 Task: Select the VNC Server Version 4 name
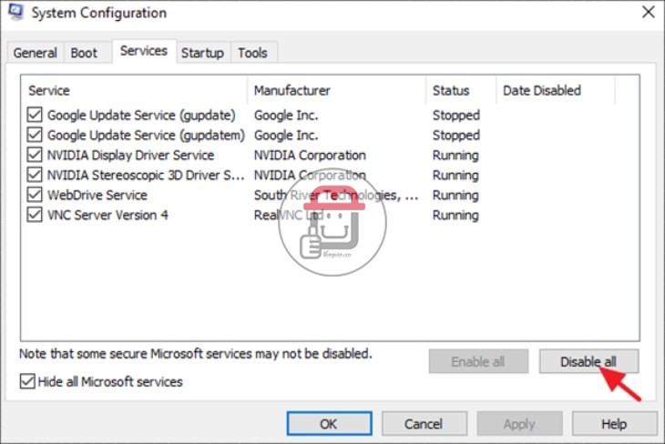click(x=107, y=215)
